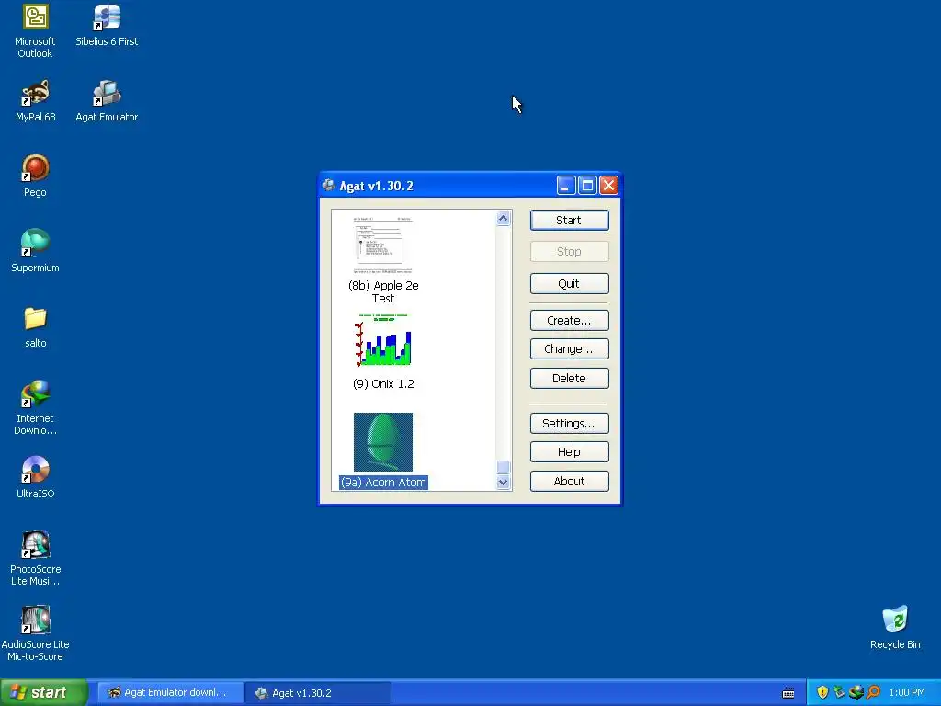Click the Agat title bar app icon
Viewport: 941px width, 706px height.
[x=328, y=185]
